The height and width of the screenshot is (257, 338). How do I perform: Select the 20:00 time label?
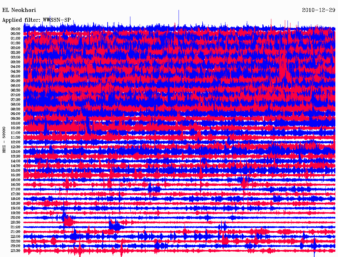pos(16,218)
